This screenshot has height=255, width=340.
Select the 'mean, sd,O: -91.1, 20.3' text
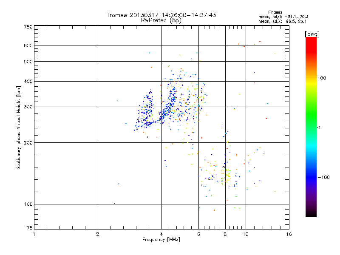click(x=283, y=17)
